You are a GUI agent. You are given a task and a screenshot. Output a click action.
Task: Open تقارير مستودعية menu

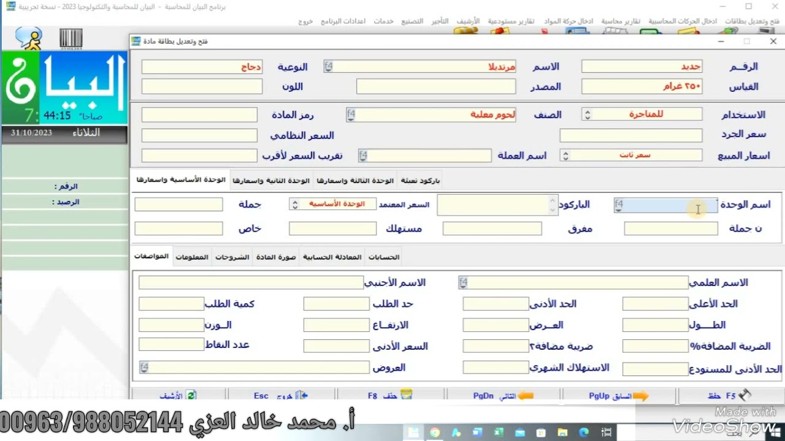pyautogui.click(x=511, y=21)
